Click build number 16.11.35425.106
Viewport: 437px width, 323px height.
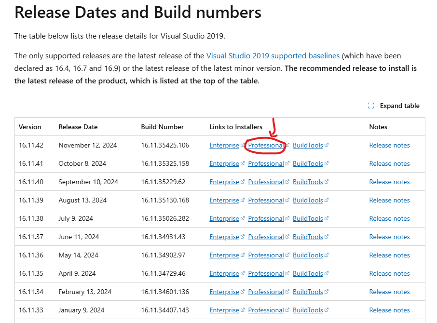pyautogui.click(x=165, y=146)
